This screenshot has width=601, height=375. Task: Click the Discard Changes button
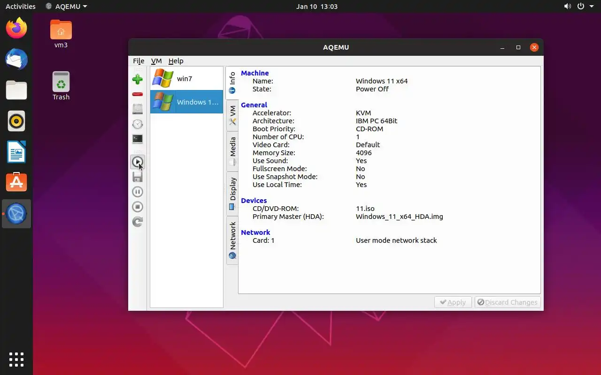click(508, 302)
